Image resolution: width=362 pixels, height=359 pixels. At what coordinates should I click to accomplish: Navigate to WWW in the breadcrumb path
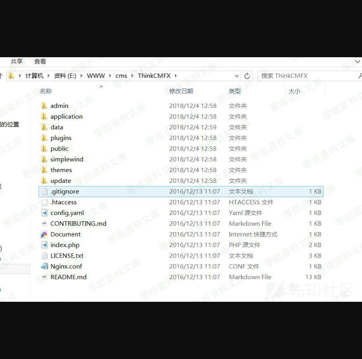tap(96, 76)
